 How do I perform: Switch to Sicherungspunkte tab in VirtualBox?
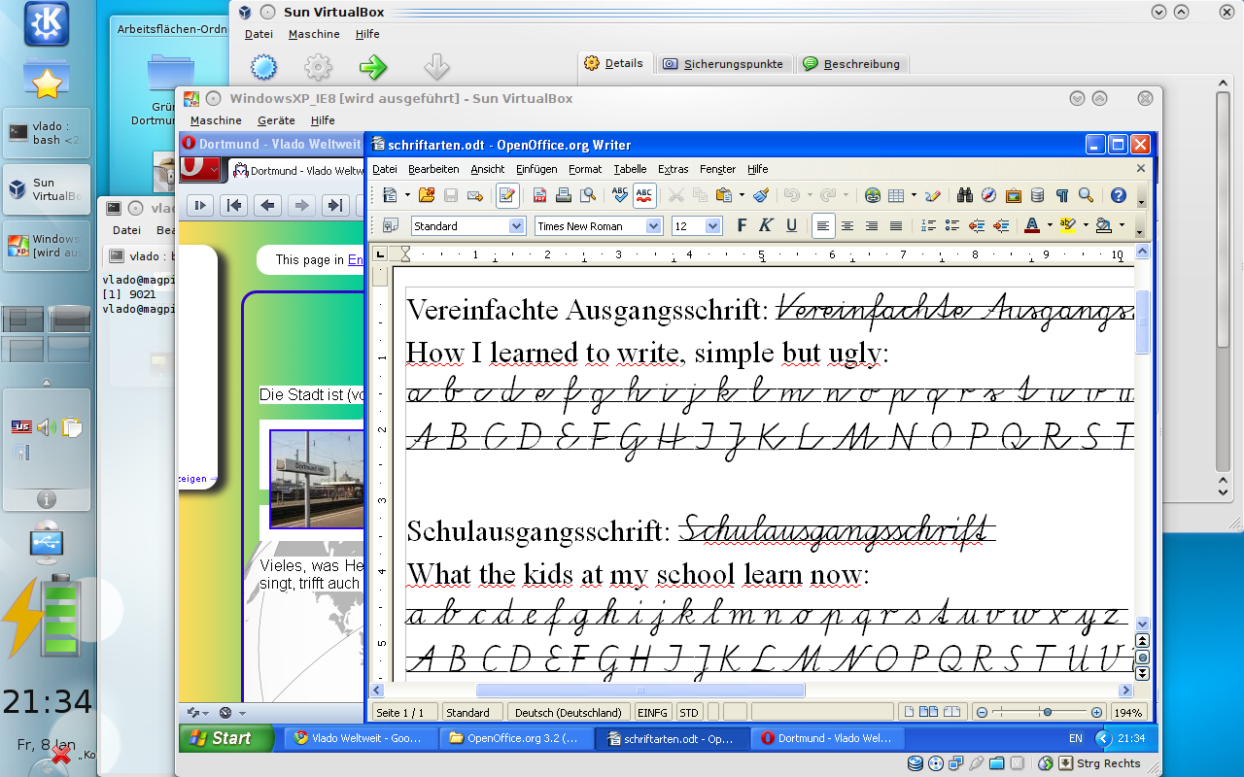pos(723,64)
